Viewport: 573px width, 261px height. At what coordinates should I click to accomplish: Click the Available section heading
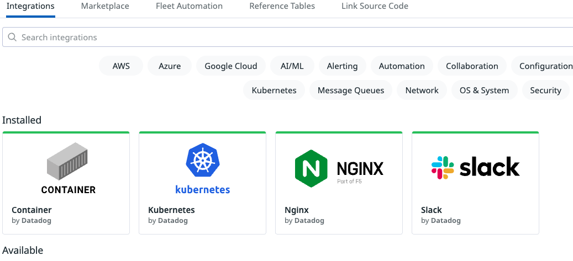coord(23,250)
